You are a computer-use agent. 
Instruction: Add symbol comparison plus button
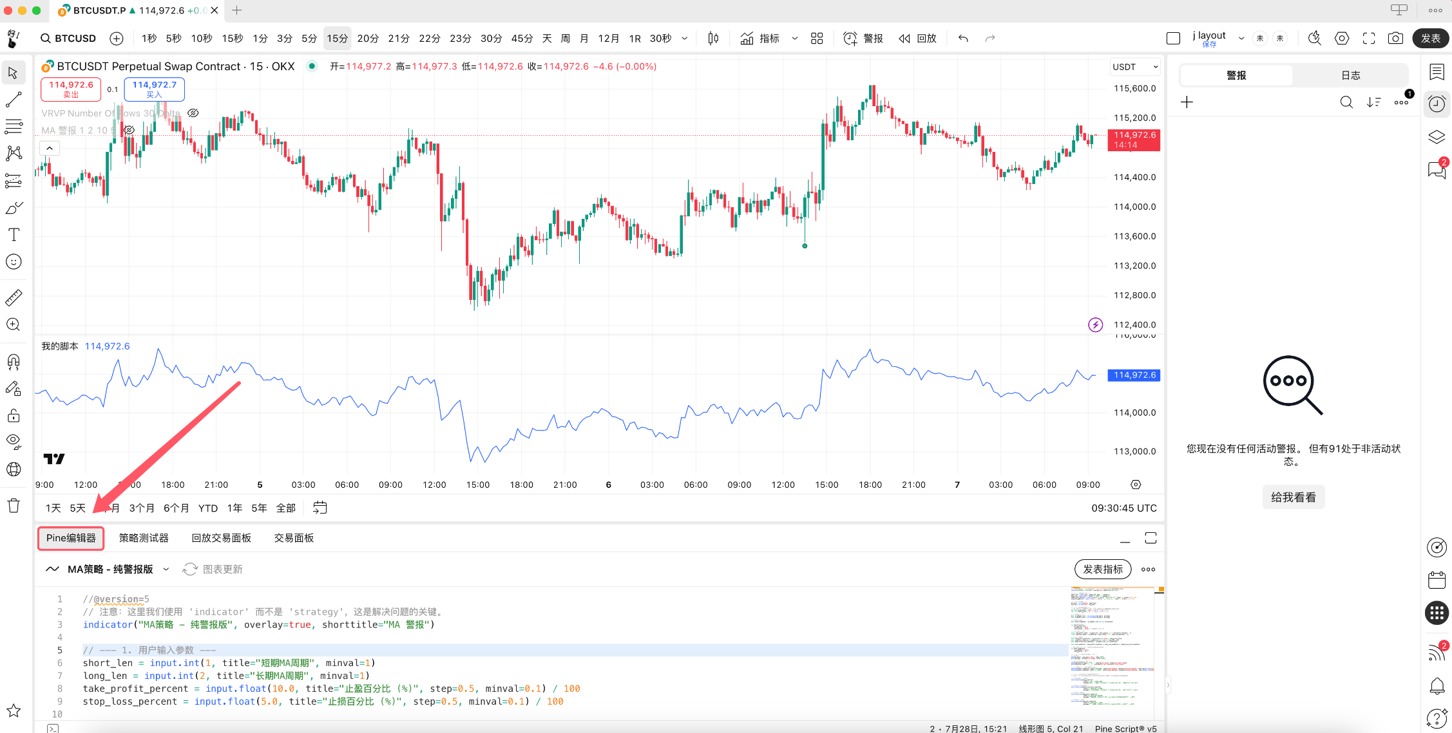tap(117, 39)
